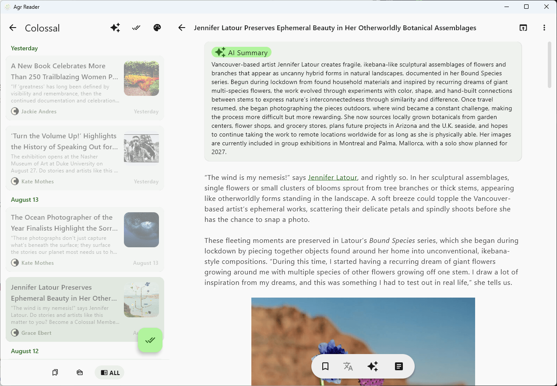Click the translate icon in floating toolbar
557x386 pixels.
(x=348, y=366)
